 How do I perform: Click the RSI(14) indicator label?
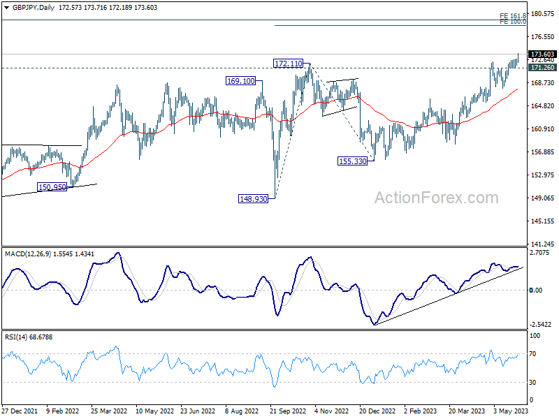[x=15, y=337]
